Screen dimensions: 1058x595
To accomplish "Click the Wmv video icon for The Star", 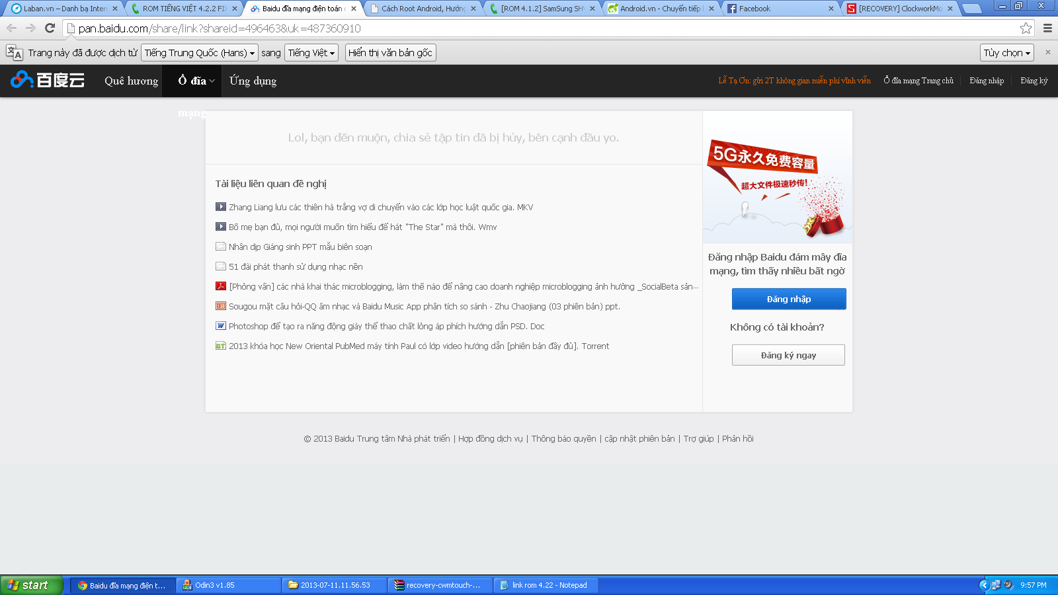I will [x=221, y=227].
